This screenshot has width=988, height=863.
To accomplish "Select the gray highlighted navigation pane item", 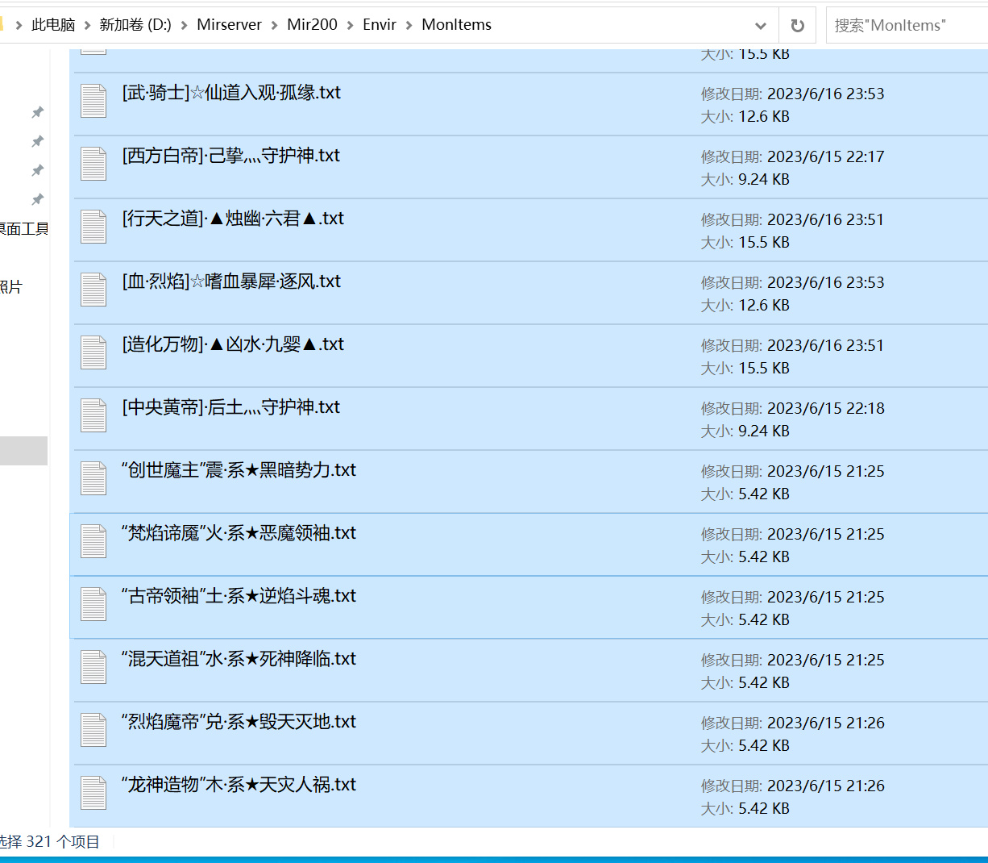I will 23,451.
